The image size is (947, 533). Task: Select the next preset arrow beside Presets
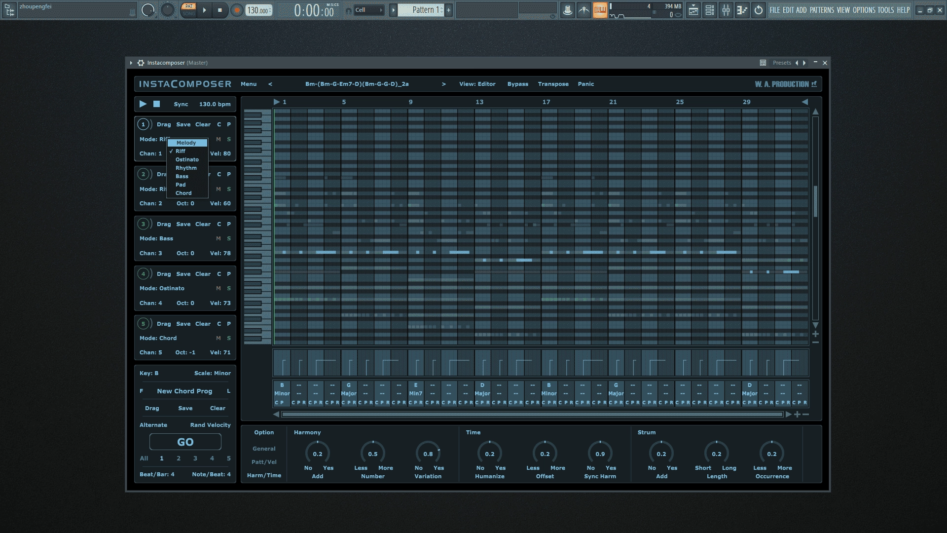(x=804, y=63)
